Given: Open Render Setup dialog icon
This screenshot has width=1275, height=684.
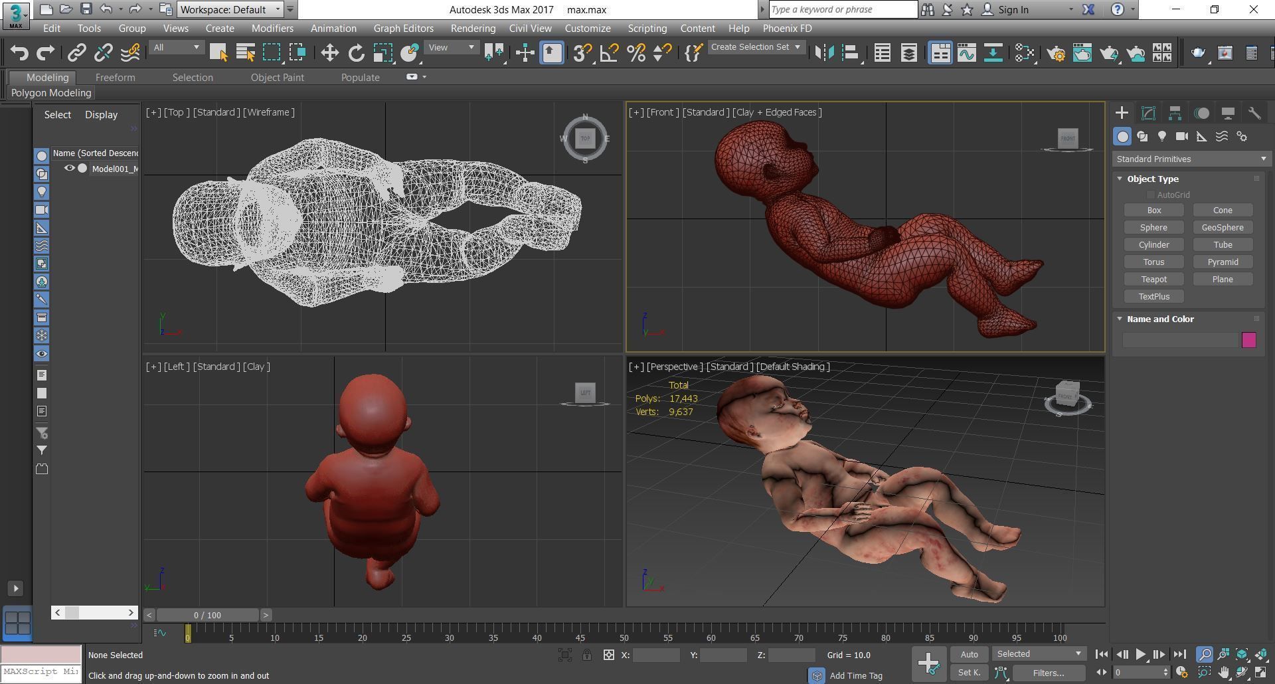Looking at the screenshot, I should [x=1056, y=53].
